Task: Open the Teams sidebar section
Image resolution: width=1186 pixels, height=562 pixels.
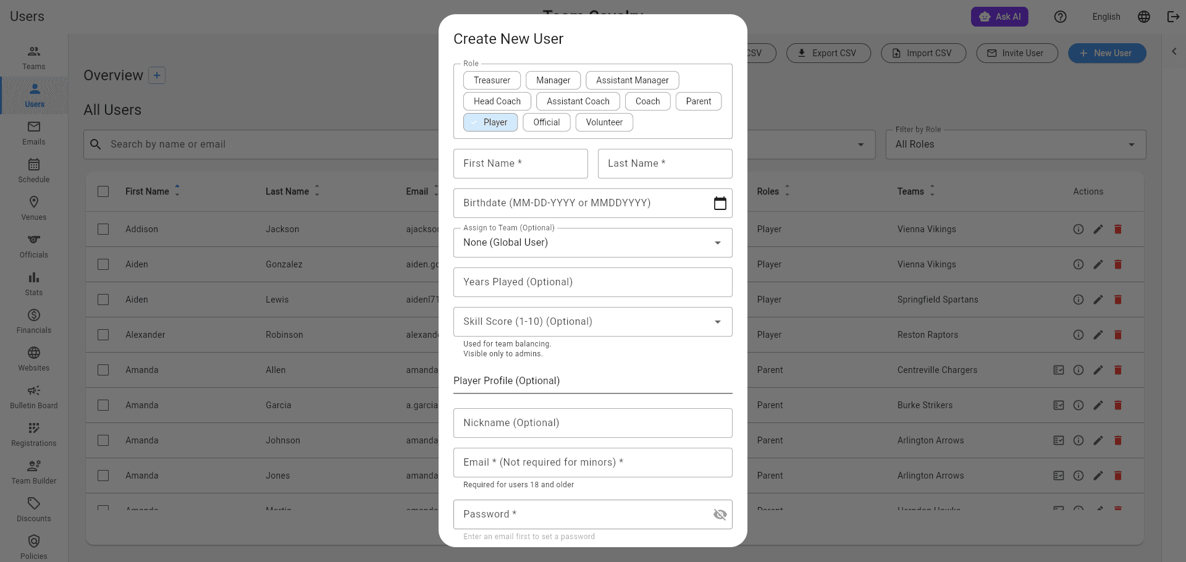Action: click(34, 58)
